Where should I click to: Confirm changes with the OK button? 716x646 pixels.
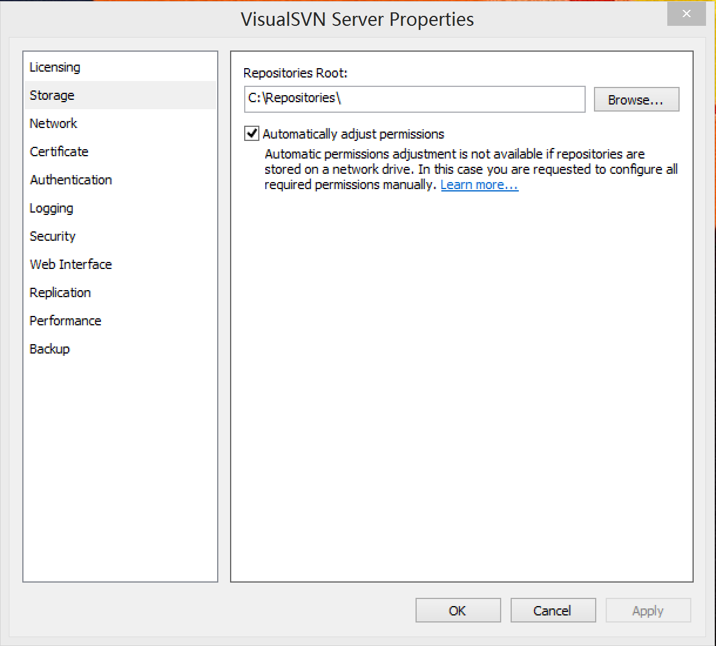pyautogui.click(x=458, y=611)
